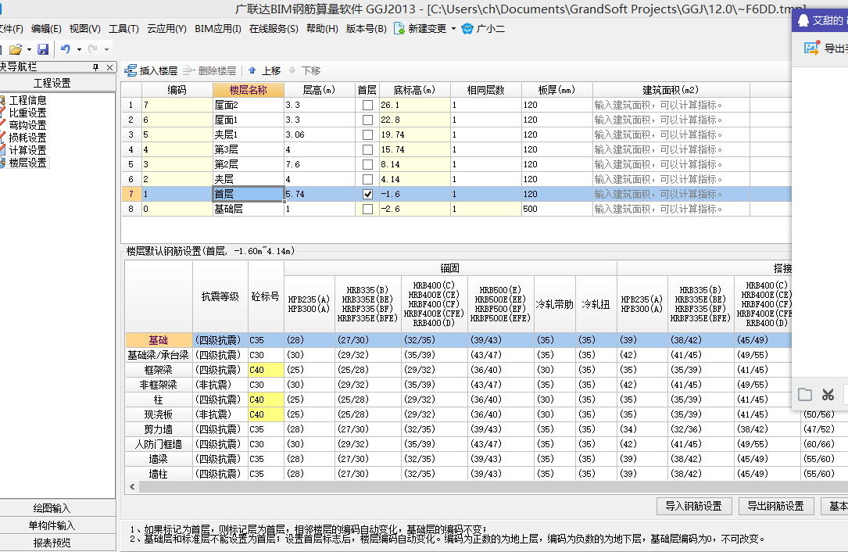Switch to 报表预览 section
848x552 pixels.
[52, 543]
